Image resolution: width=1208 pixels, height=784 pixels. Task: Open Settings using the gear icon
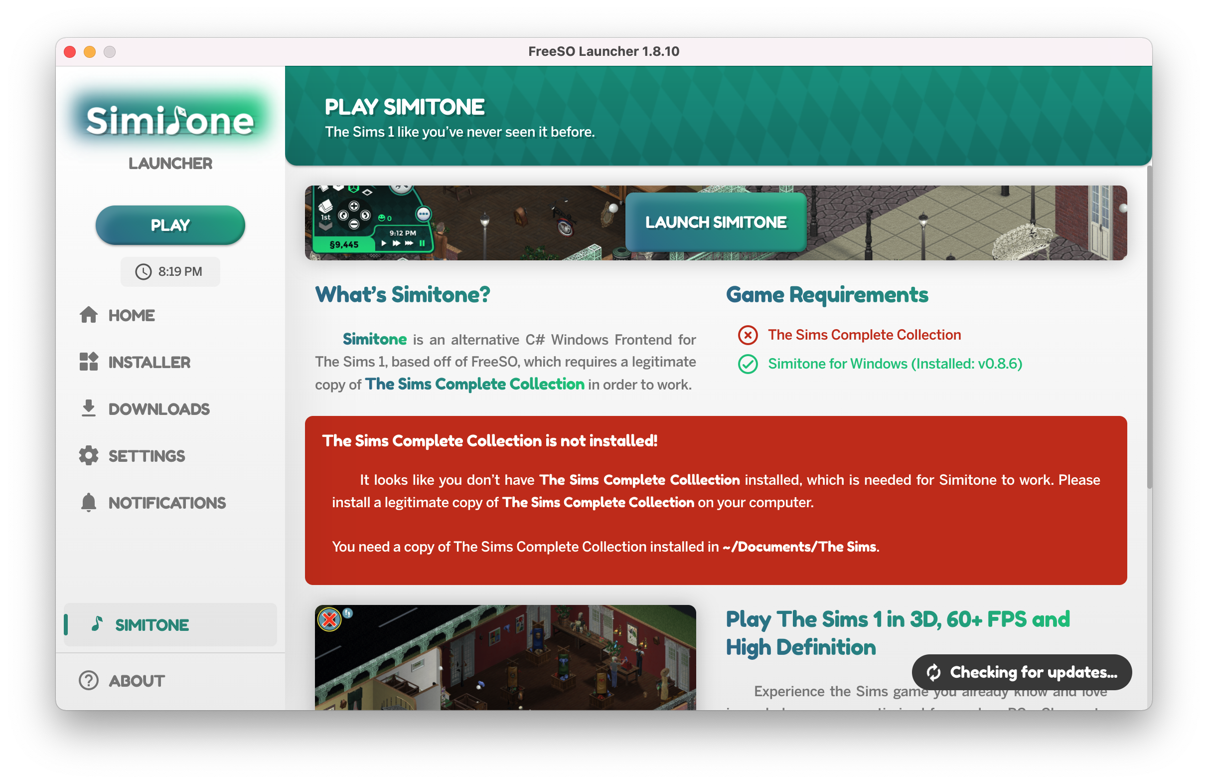(89, 455)
